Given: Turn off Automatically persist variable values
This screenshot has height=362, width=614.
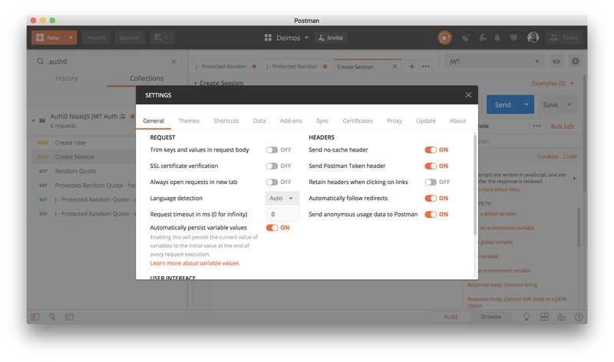Looking at the screenshot, I should pos(272,228).
